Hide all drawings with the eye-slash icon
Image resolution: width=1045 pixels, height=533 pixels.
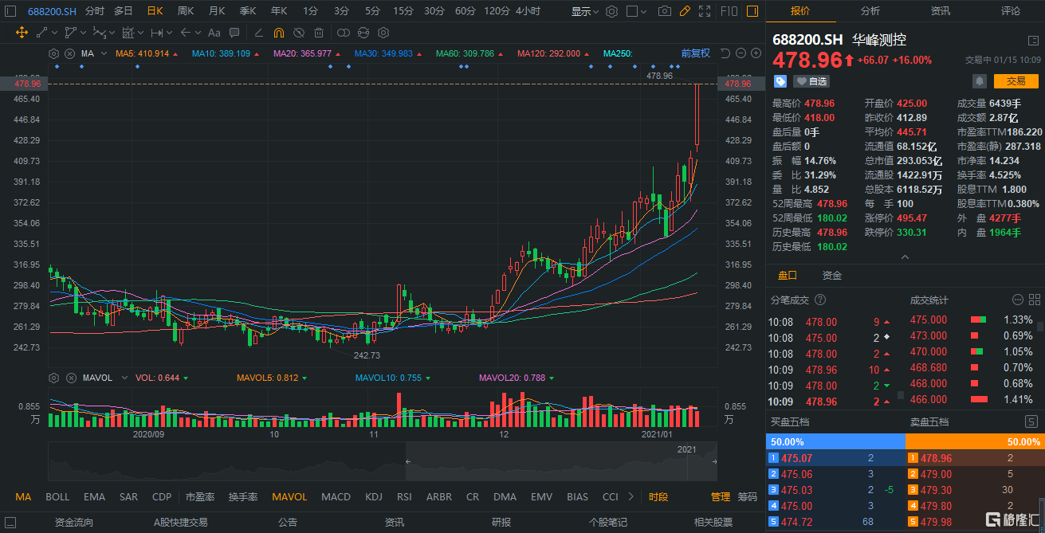click(298, 33)
